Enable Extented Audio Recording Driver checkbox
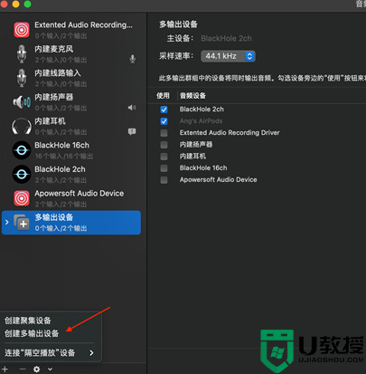This screenshot has height=374, width=366. tap(164, 133)
